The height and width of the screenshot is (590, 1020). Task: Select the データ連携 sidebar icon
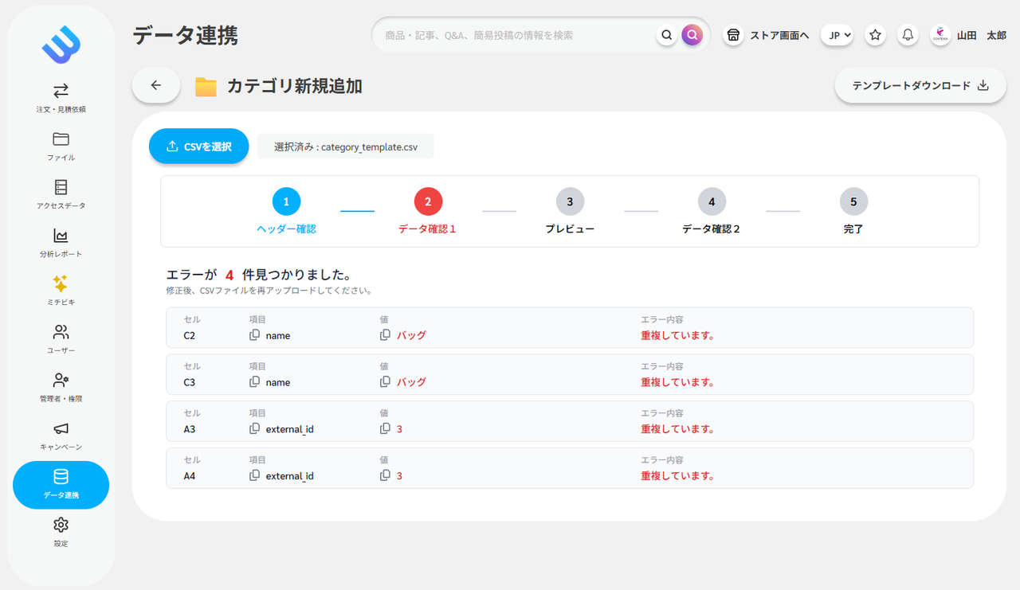60,485
